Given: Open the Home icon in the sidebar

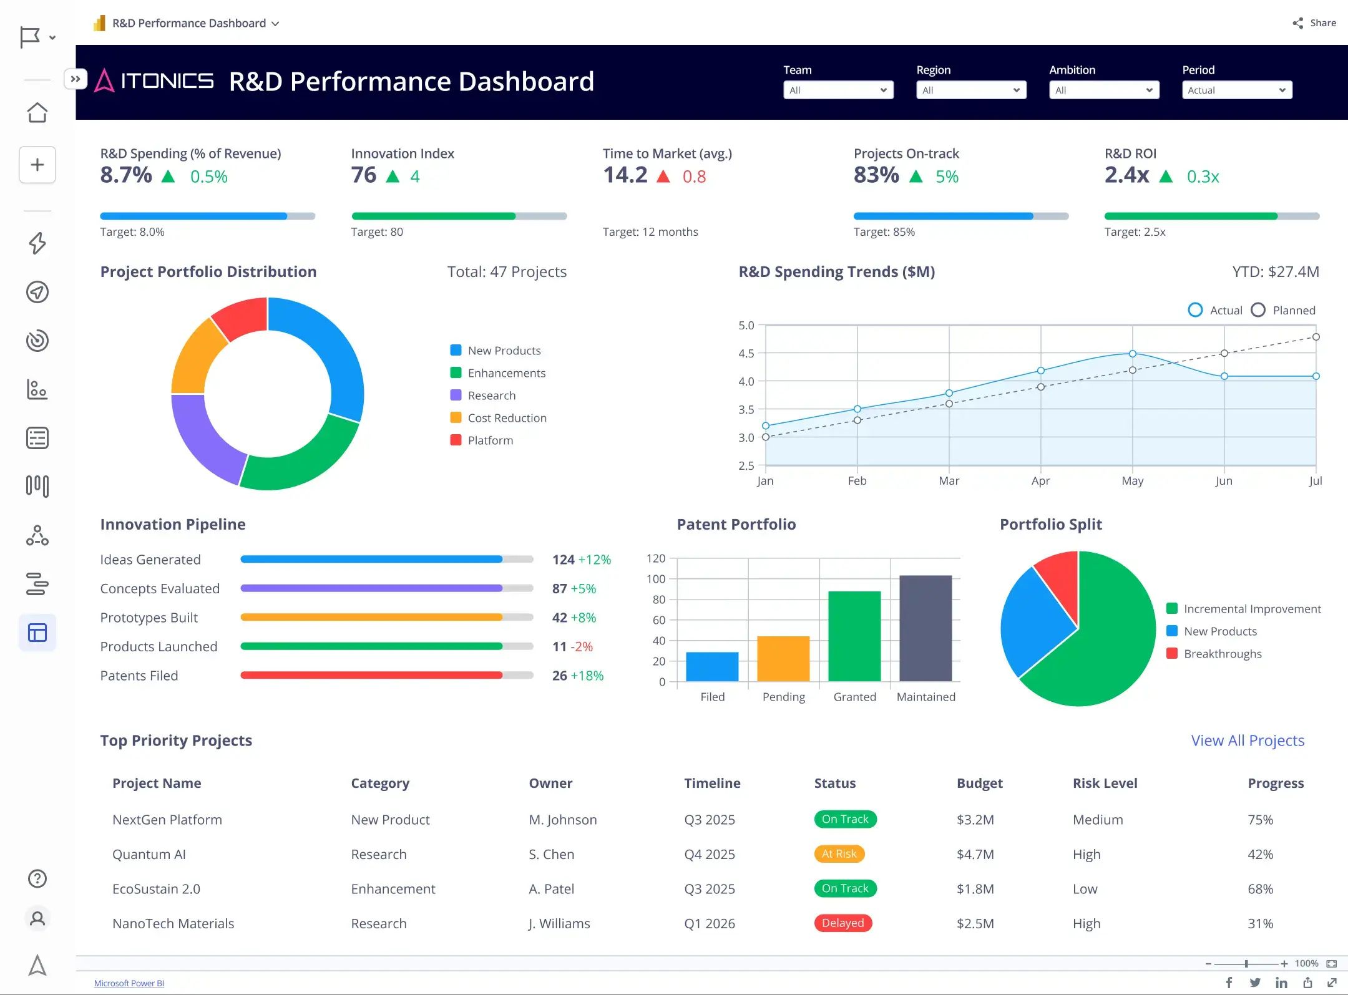Looking at the screenshot, I should (37, 113).
